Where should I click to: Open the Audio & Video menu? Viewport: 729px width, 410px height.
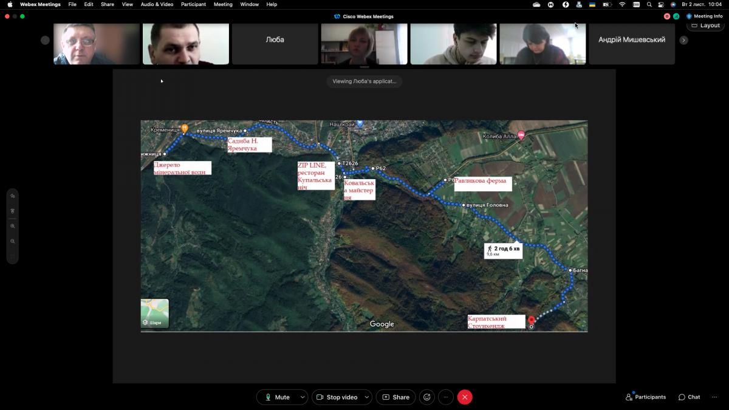(157, 4)
